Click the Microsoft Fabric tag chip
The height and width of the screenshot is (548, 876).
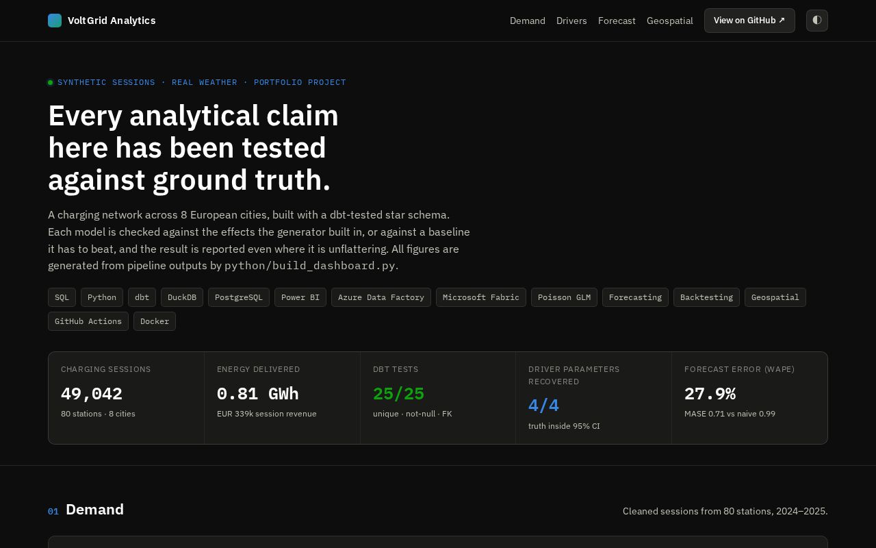coord(481,297)
